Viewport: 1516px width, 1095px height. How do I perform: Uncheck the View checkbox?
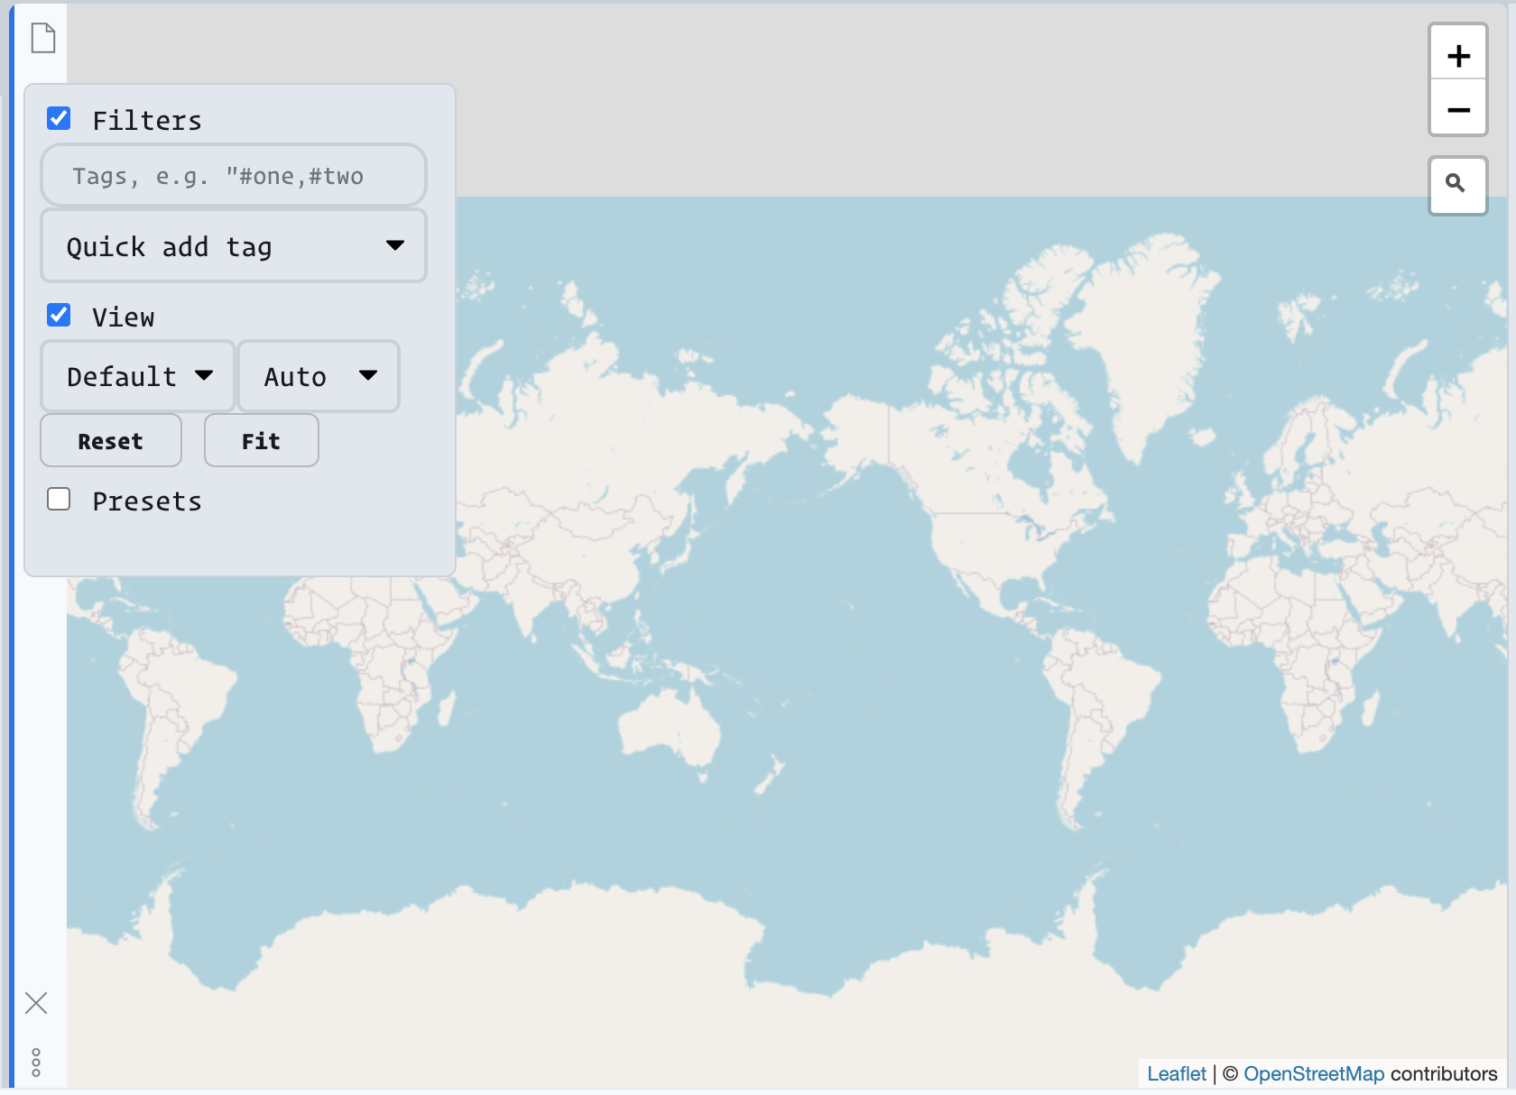(59, 314)
